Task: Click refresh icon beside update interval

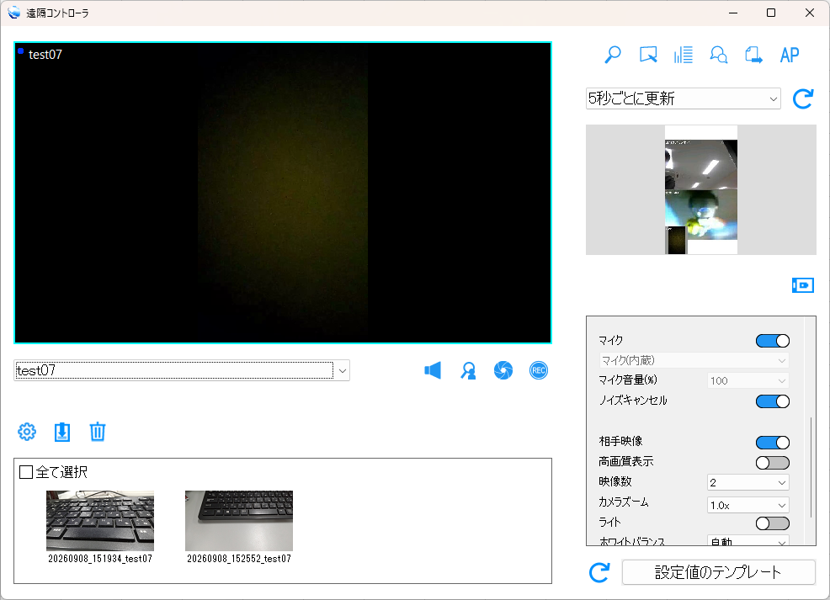Action: coord(802,99)
